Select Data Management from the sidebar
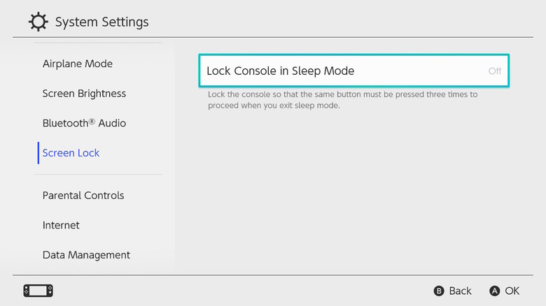This screenshot has width=546, height=306. pos(86,255)
